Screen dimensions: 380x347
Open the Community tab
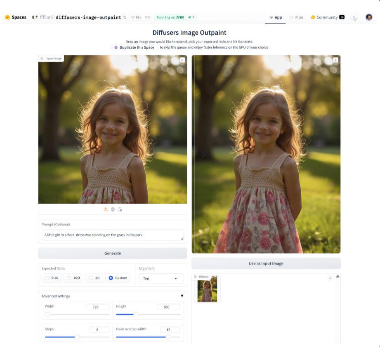point(327,17)
